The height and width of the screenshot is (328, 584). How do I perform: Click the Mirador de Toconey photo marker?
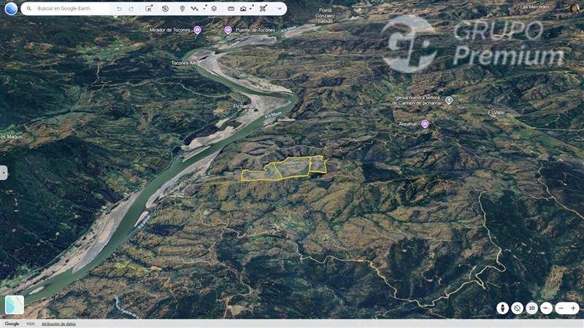(197, 30)
